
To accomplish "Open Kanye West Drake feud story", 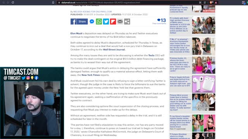I will click(x=180, y=102).
